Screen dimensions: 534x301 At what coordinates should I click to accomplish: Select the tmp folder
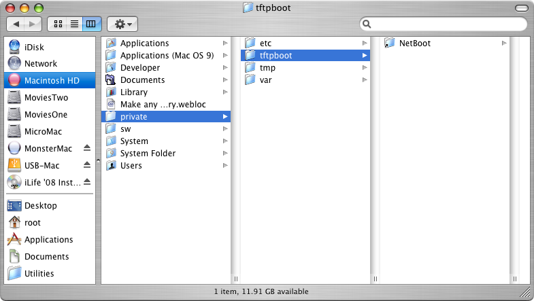click(x=305, y=68)
